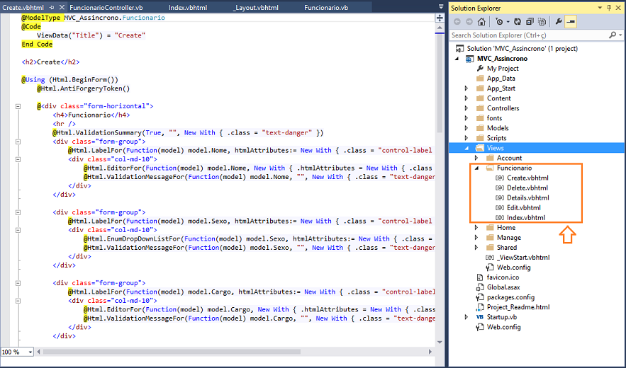This screenshot has width=626, height=368.
Task: Expand the Shared folder
Action: tap(476, 247)
